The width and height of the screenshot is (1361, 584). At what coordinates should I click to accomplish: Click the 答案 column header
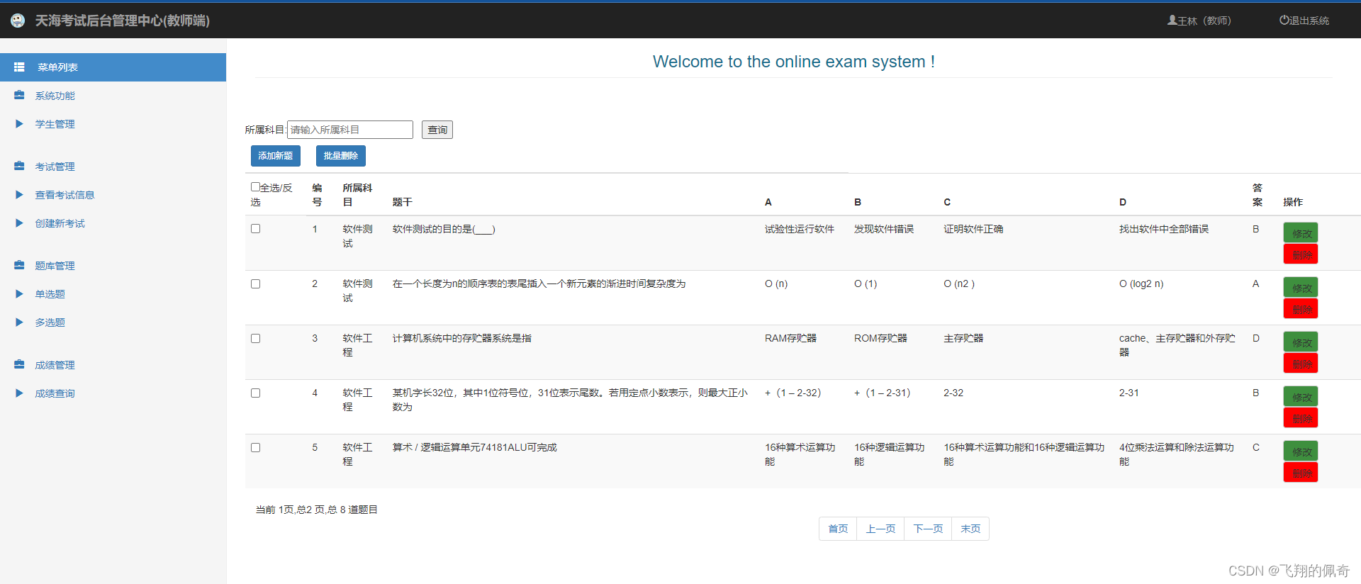[1258, 195]
